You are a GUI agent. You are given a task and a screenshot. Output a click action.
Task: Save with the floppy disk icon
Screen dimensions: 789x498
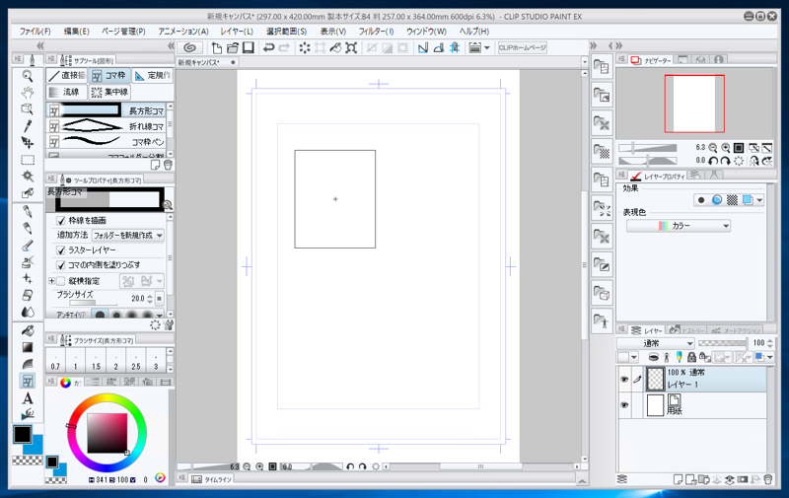pos(248,47)
